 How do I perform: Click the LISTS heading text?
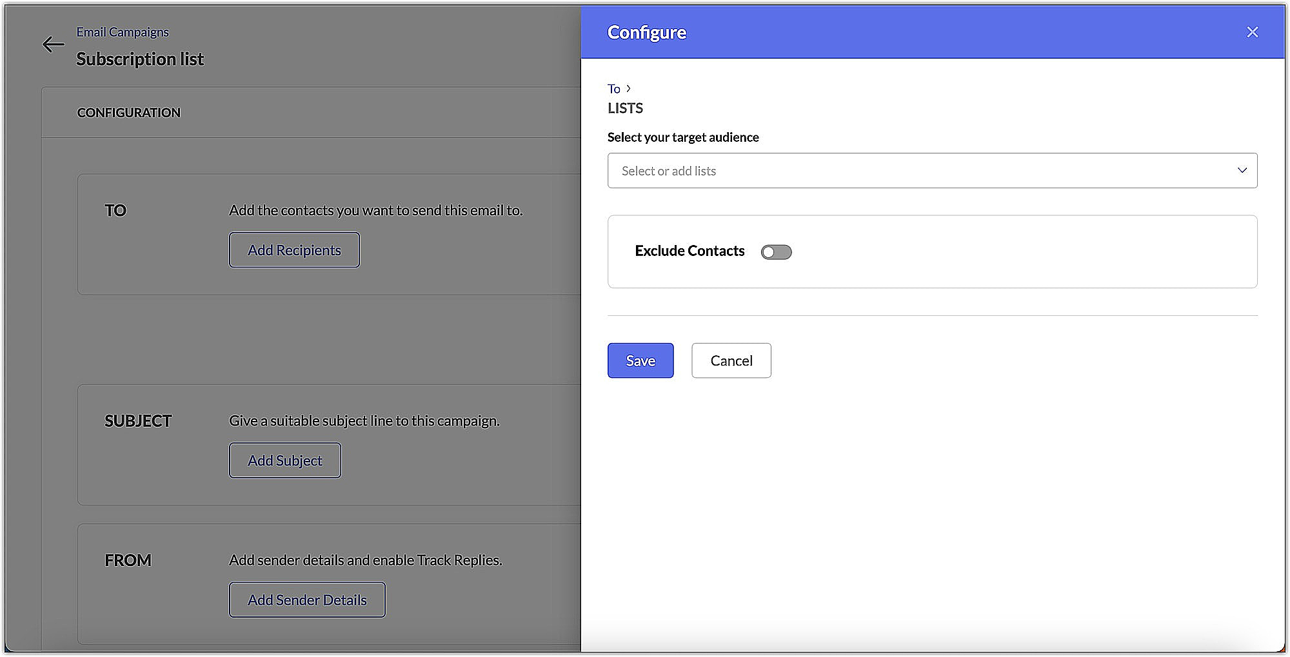[625, 108]
